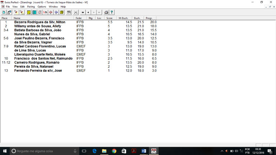Go to previous round using the toolbar arrow
The image size is (276, 155).
88,12
